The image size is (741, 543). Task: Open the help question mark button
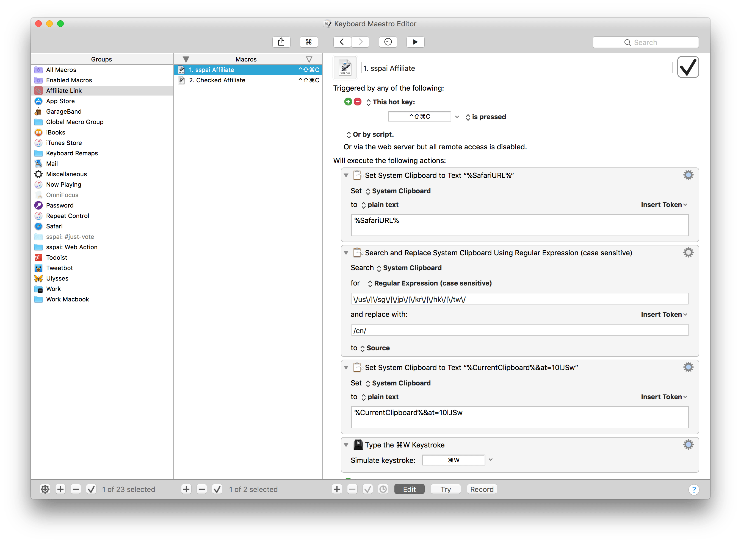tap(694, 490)
